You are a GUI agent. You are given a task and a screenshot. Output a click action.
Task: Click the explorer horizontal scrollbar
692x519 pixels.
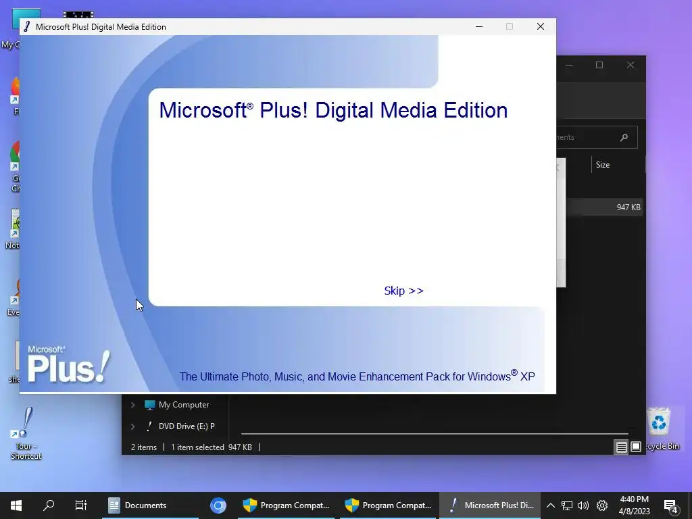(x=435, y=434)
